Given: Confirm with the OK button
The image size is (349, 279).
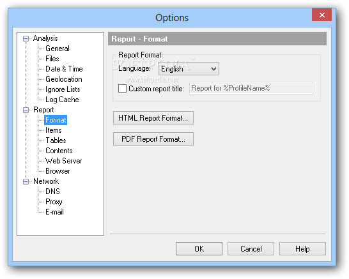Looking at the screenshot, I should coord(199,249).
